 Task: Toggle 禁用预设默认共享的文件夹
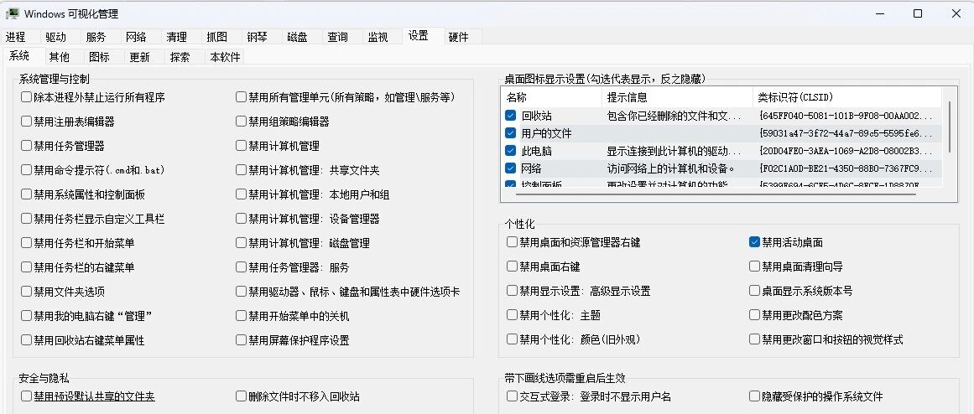pos(26,396)
